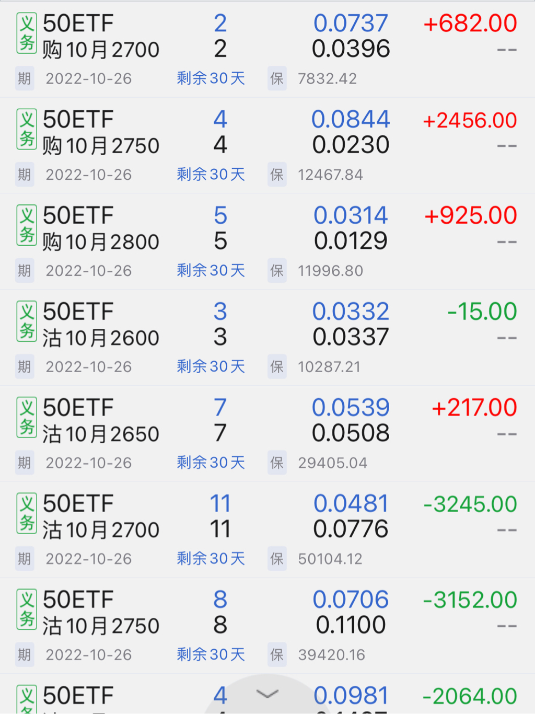Select the blue position quantity 11
Image resolution: width=535 pixels, height=714 pixels.
click(220, 503)
